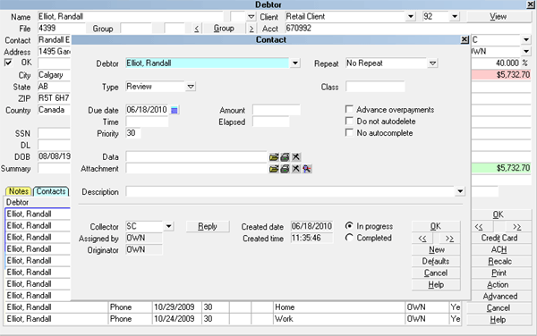The height and width of the screenshot is (336, 537).
Task: Click the printer icon beside the Attachment field
Action: pyautogui.click(x=285, y=169)
